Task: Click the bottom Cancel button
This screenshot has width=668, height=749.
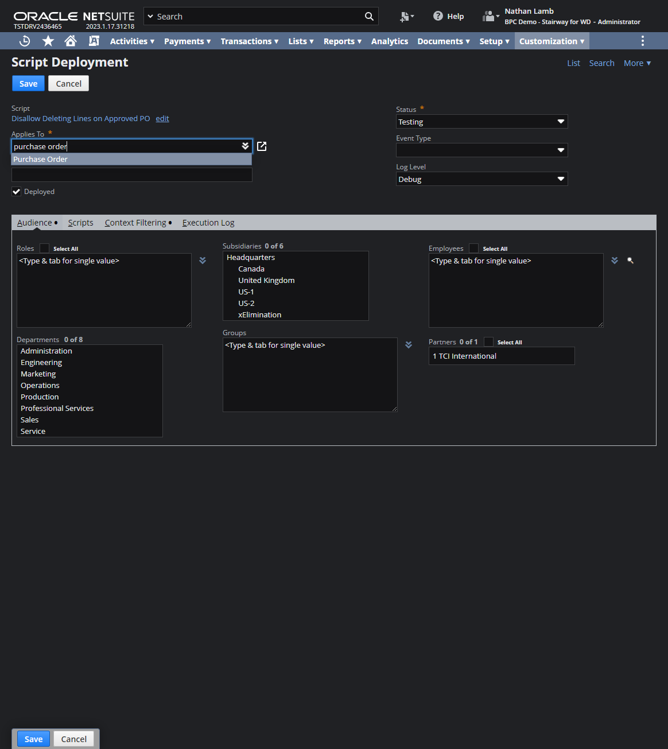Action: point(74,739)
